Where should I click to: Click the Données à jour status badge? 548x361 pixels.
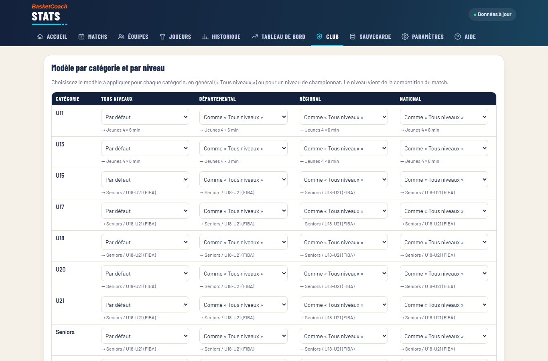(x=492, y=14)
